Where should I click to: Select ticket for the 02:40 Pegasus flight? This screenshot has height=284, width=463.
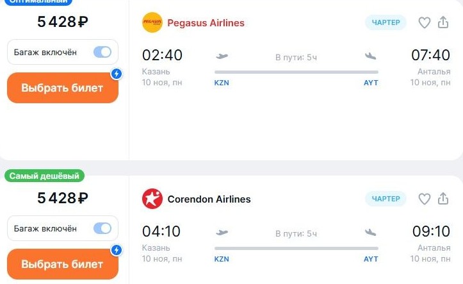tap(62, 88)
